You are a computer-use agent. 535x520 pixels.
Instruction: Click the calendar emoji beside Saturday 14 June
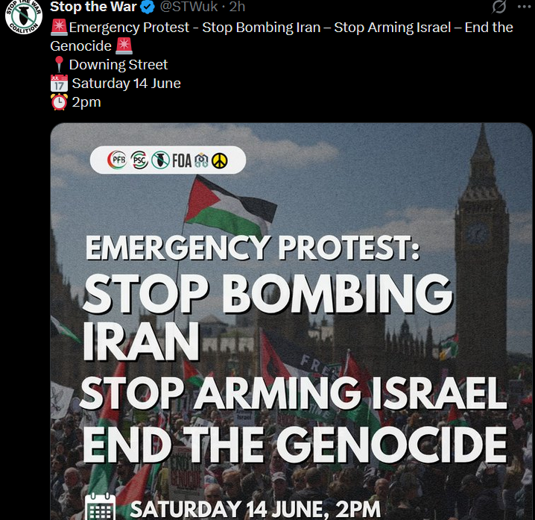click(x=59, y=83)
